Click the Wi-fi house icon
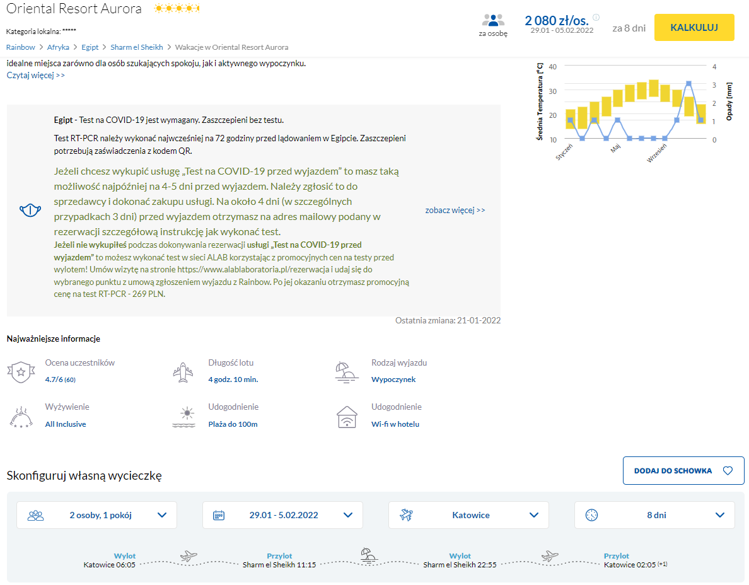The width and height of the screenshot is (749, 585). [x=347, y=417]
